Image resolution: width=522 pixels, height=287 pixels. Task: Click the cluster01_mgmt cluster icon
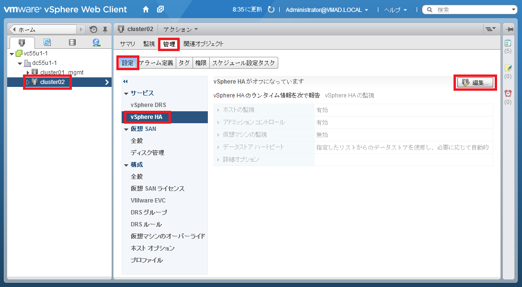point(35,72)
